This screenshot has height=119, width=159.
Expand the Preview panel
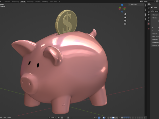pos(155,15)
